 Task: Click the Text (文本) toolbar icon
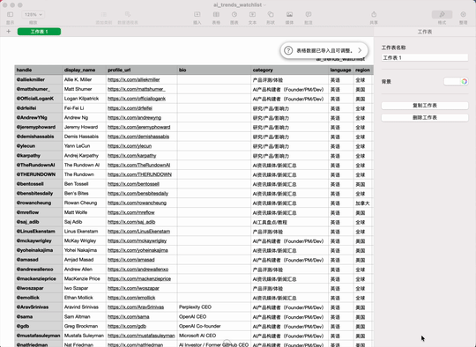[252, 15]
